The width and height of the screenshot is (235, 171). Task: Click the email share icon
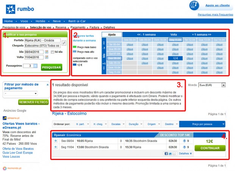click(174, 154)
